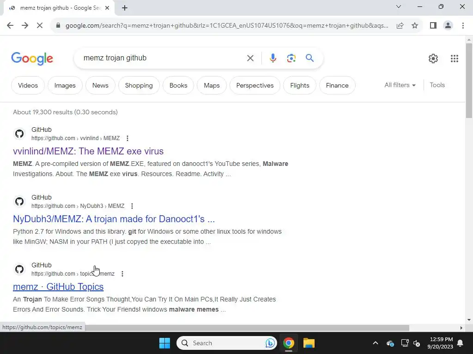This screenshot has width=473, height=354.
Task: Filter results by News
Action: pyautogui.click(x=100, y=85)
